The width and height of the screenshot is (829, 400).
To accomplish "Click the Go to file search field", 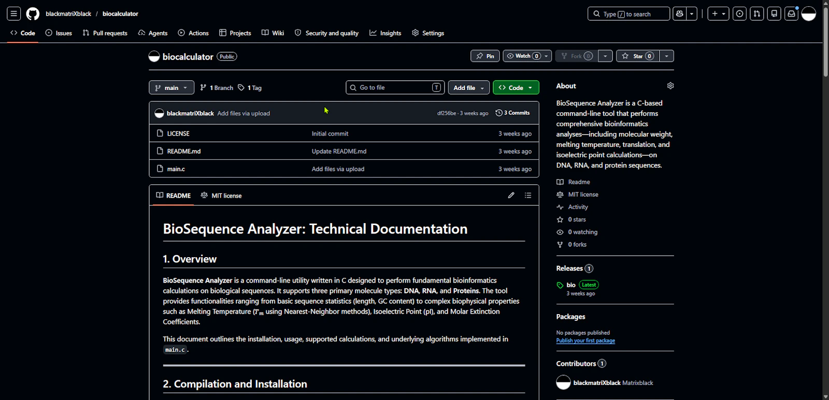I will click(x=396, y=87).
